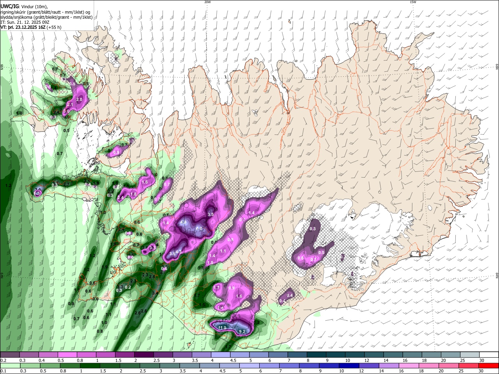499x374 pixels.
Task: Click the line 'rigning/skúrir (grænt/blátt/rautt - mm/1klst) og'
Action: (45, 12)
